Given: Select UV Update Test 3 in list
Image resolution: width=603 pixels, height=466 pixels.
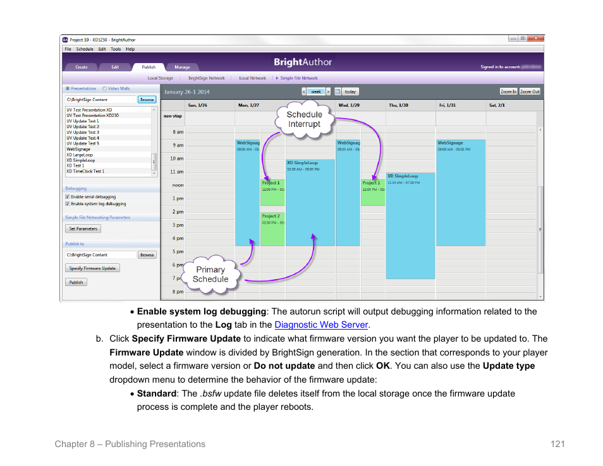Looking at the screenshot, I should [x=109, y=132].
